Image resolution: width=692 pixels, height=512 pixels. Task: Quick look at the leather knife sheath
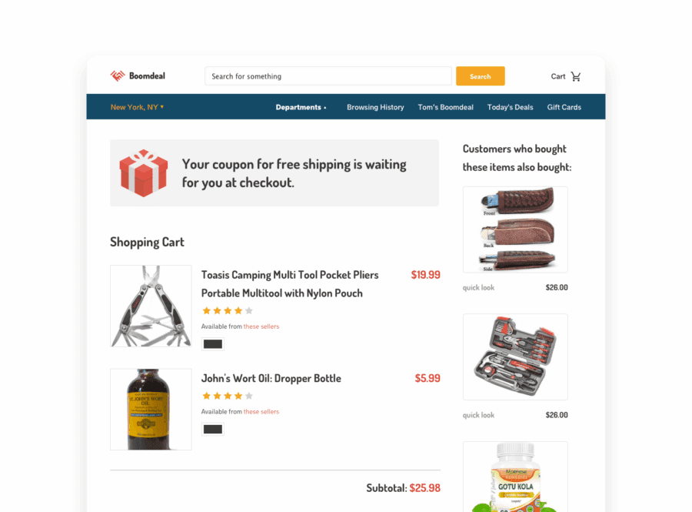coord(478,288)
